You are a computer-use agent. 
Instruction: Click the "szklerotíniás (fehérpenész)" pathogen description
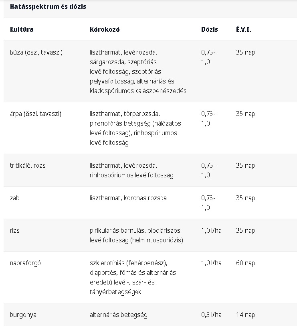(x=128, y=263)
